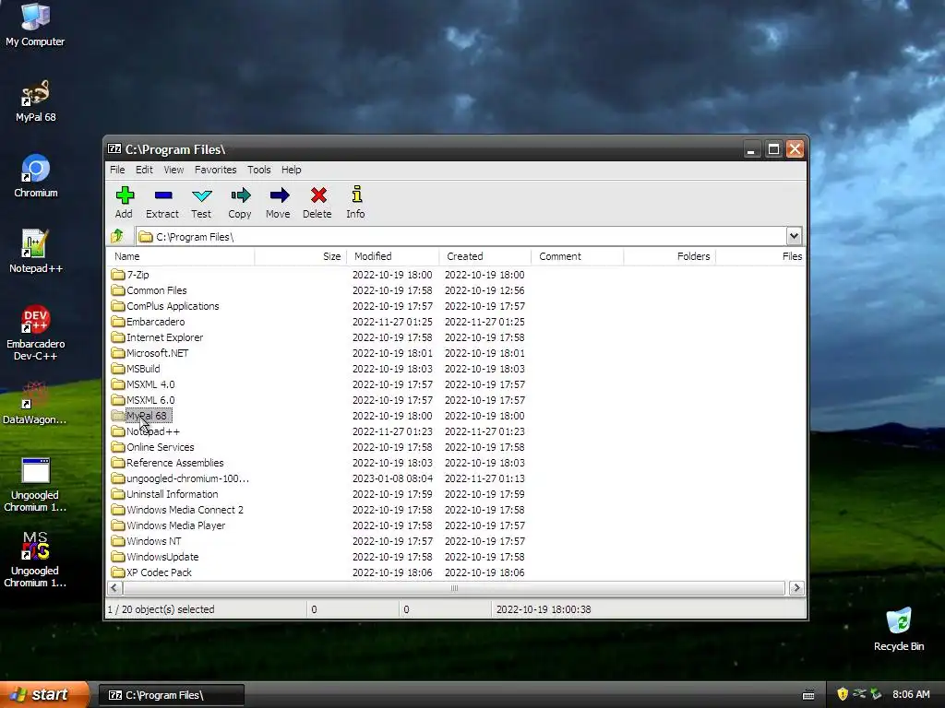Sort by the Size column header
The image size is (945, 708).
coord(301,256)
